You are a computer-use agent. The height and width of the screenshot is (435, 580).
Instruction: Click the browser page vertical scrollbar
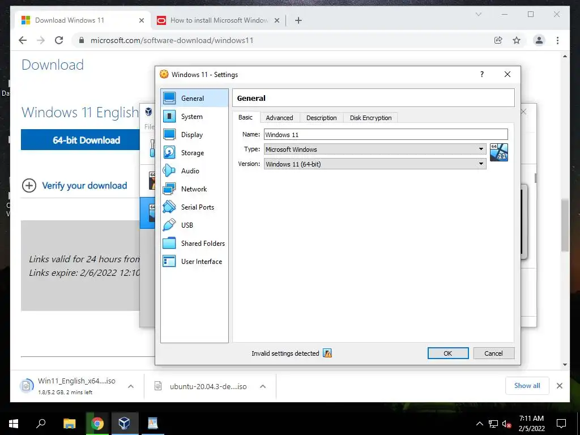pos(565,225)
